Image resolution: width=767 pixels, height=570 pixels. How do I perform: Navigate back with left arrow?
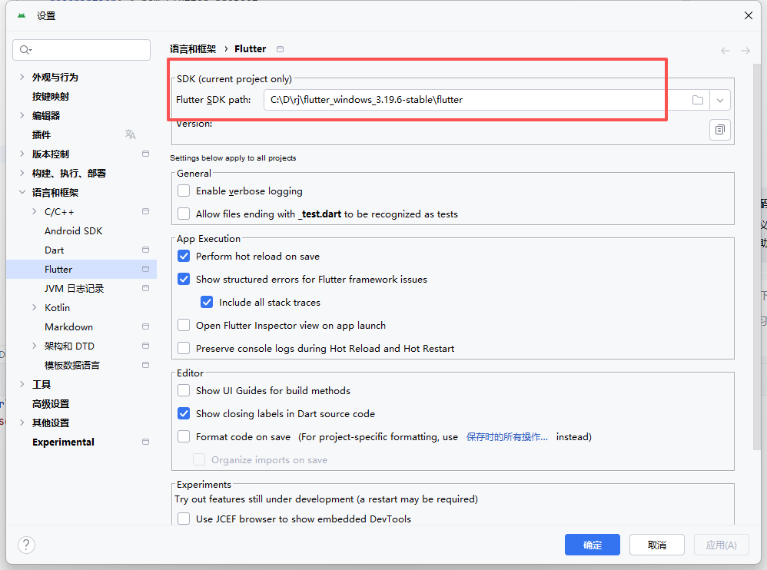725,51
